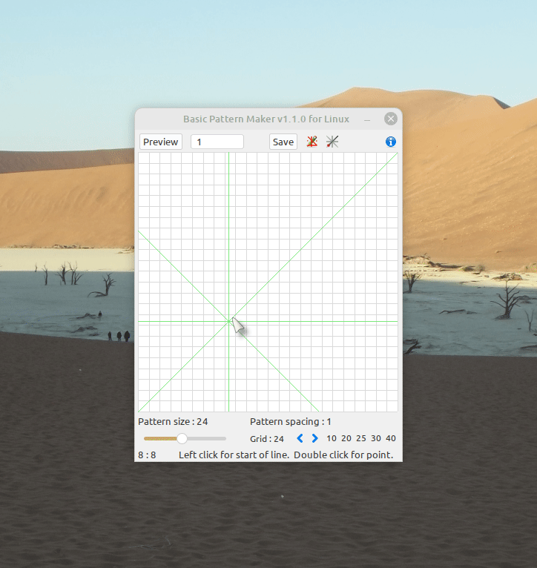Click the green vertical line on the canvas
The height and width of the screenshot is (568, 537).
228,222
